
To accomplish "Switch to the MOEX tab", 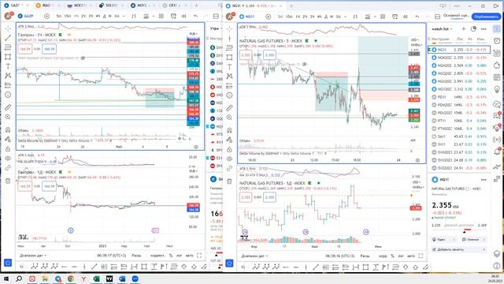I will [x=79, y=6].
